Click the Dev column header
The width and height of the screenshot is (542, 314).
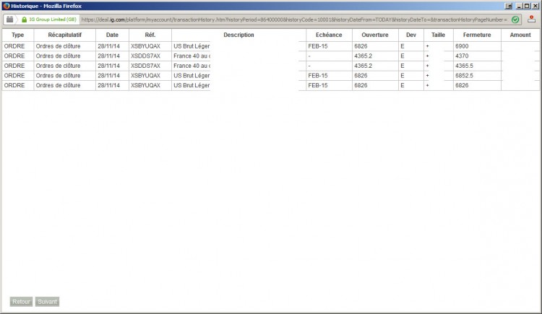(x=411, y=35)
